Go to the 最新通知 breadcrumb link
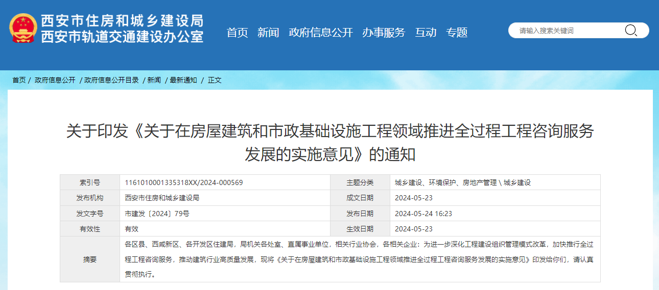The image size is (659, 290). coord(183,80)
